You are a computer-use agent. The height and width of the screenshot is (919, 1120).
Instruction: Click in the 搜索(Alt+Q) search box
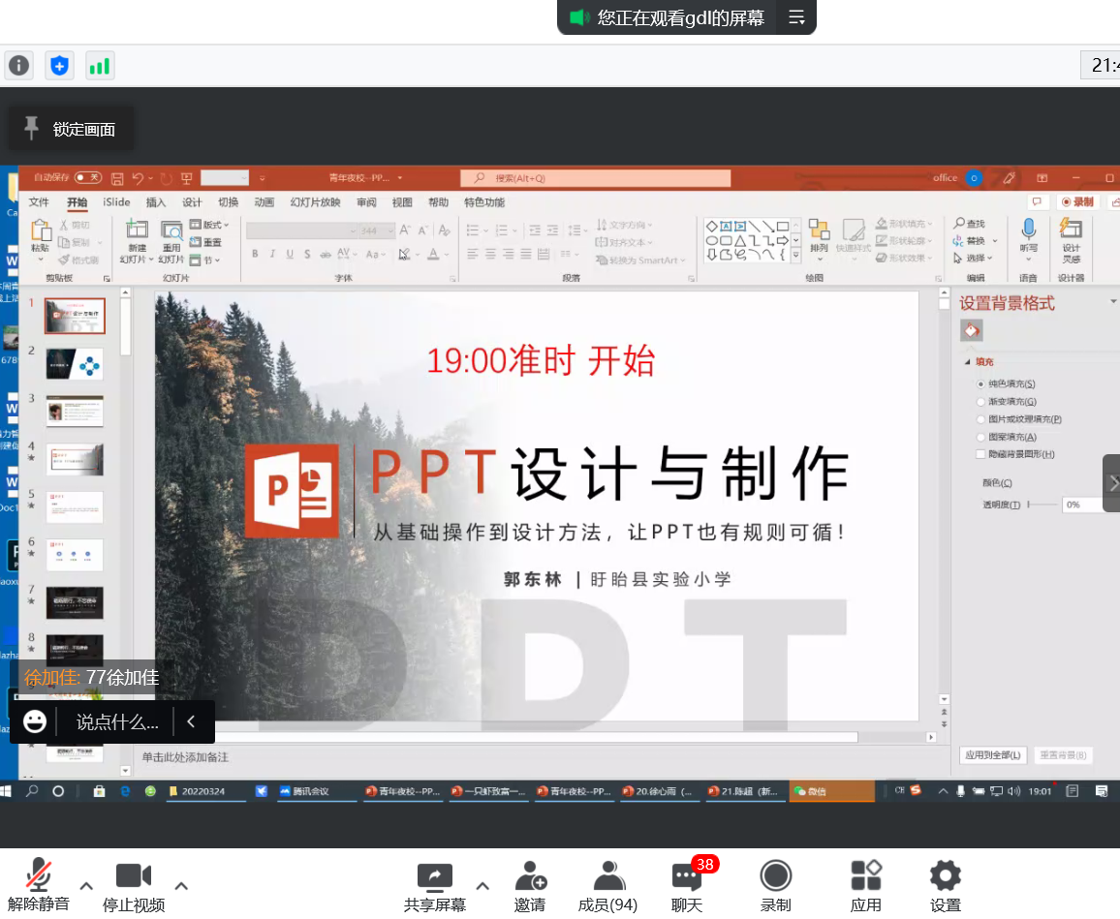click(x=596, y=178)
